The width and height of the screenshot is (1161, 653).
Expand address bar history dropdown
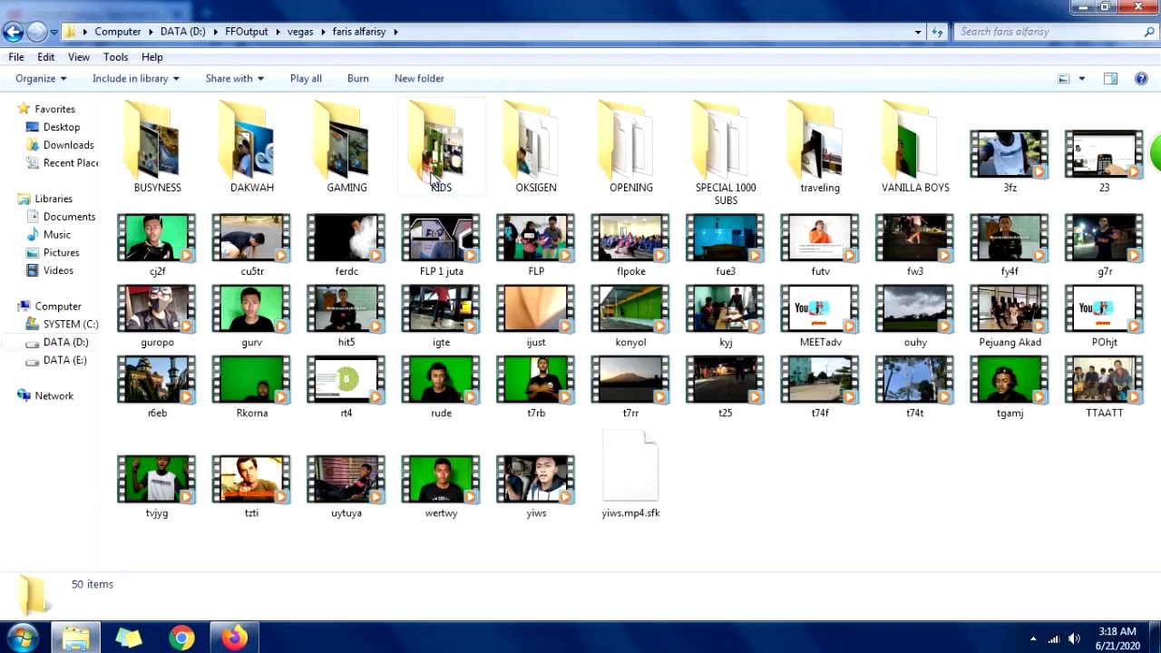pos(918,32)
